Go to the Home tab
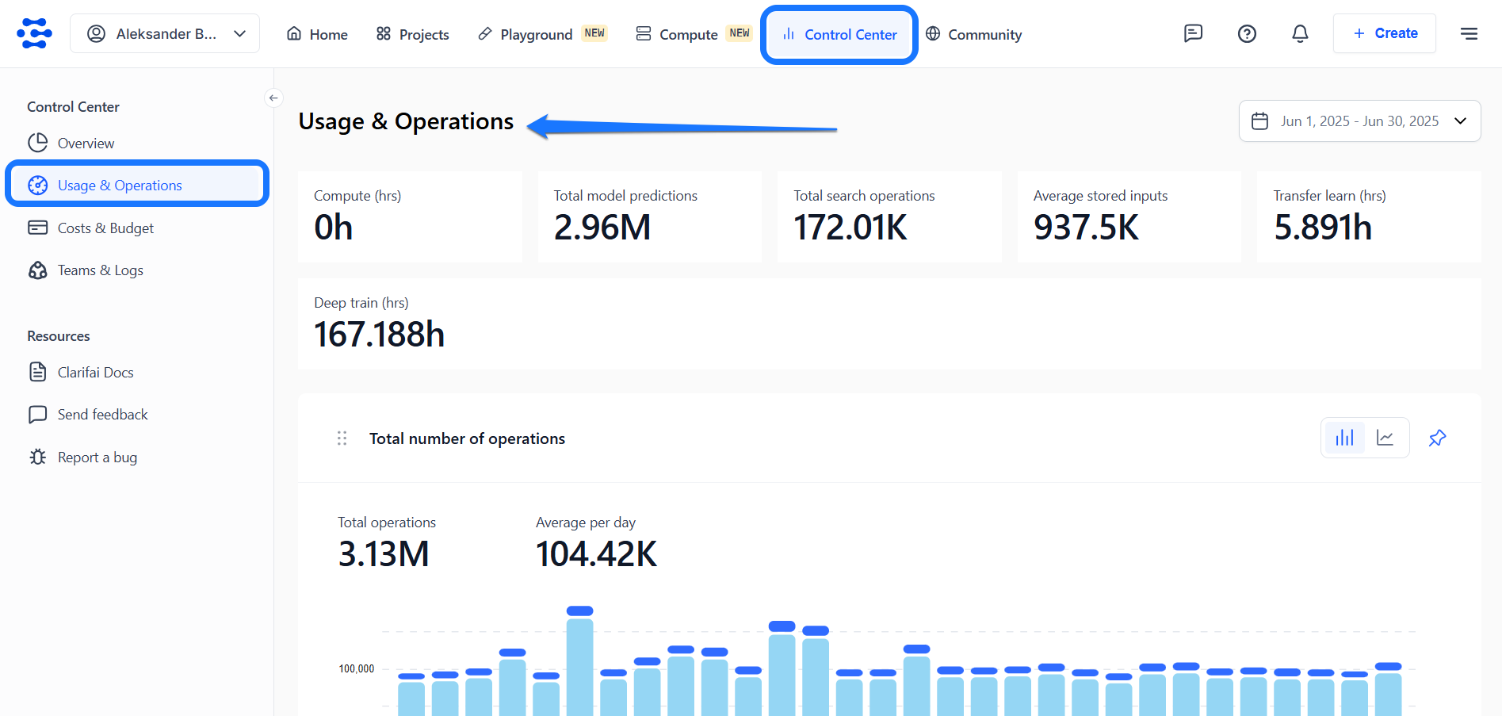Image resolution: width=1502 pixels, height=716 pixels. [317, 34]
